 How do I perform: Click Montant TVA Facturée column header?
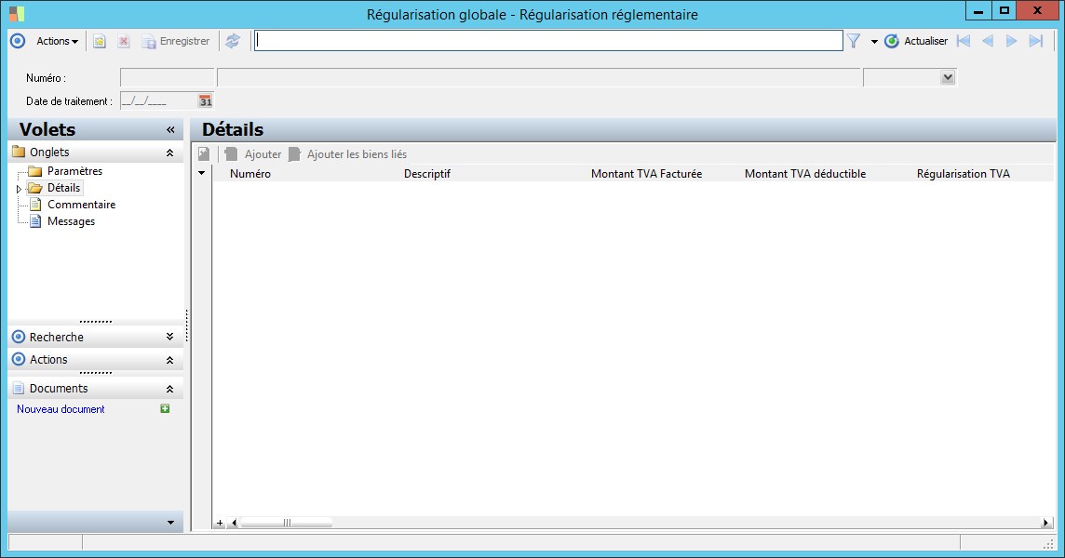(647, 174)
